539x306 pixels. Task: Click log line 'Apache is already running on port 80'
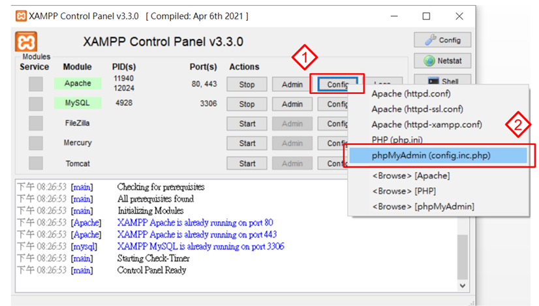(x=195, y=222)
